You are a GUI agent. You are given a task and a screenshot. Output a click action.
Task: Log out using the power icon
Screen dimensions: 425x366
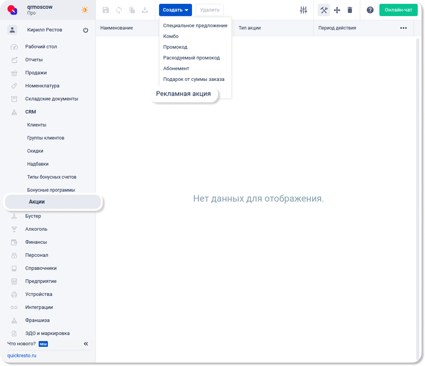85,30
